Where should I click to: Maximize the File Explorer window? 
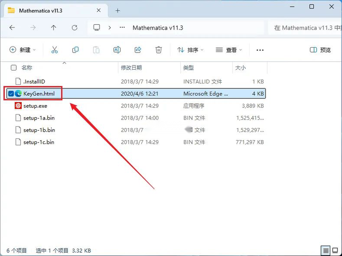(312, 7)
